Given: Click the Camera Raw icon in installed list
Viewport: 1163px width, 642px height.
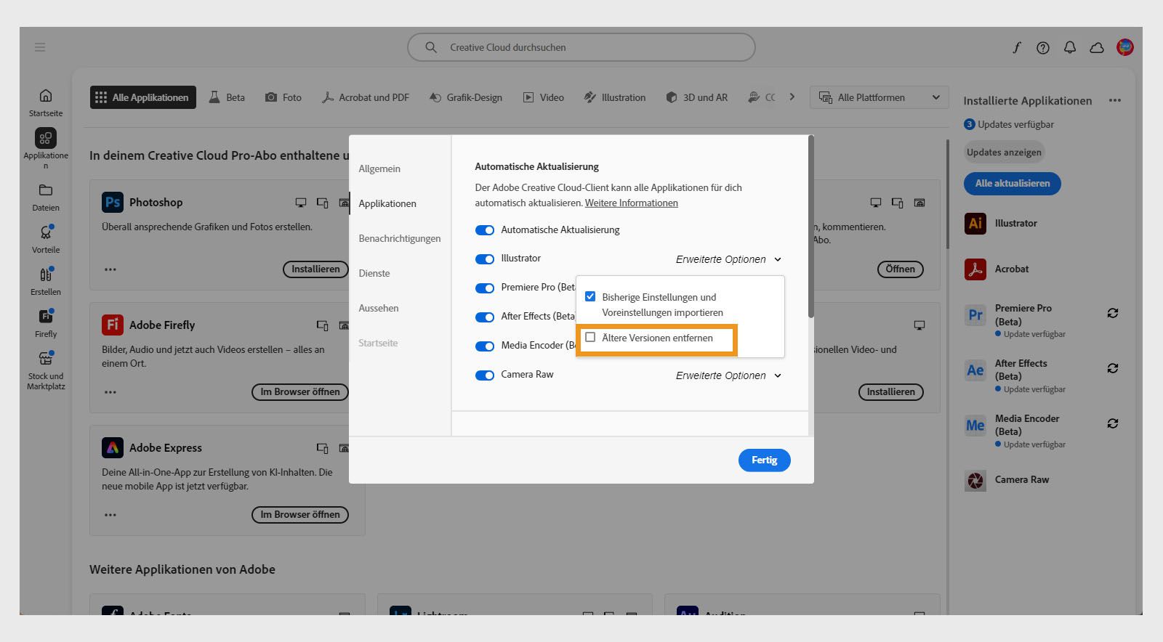Looking at the screenshot, I should 975,480.
